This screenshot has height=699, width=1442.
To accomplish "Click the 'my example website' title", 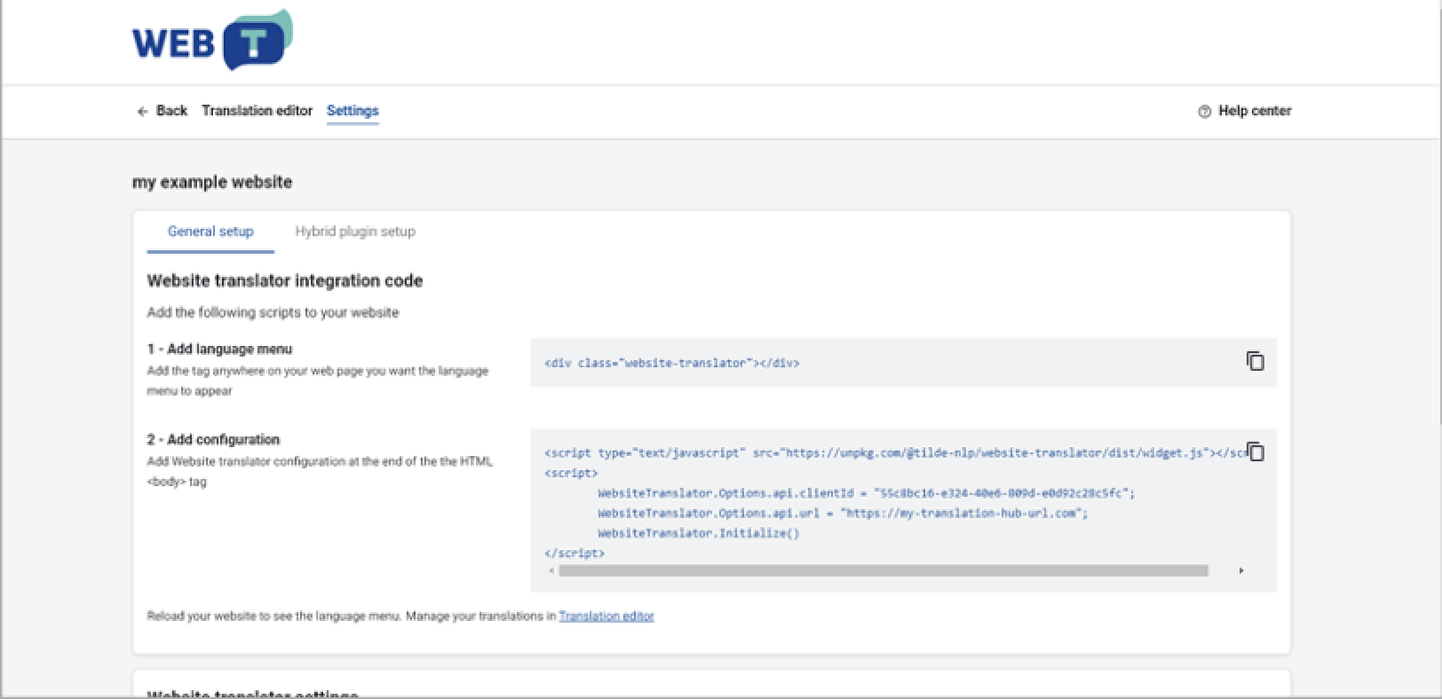I will pos(212,182).
